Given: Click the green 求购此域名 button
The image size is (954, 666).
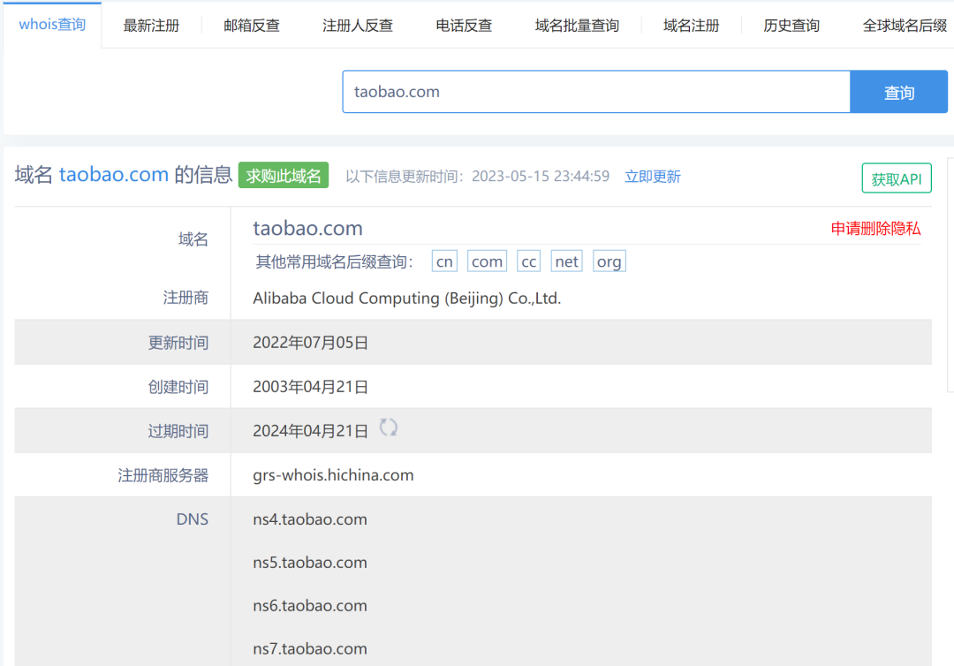Looking at the screenshot, I should point(283,176).
